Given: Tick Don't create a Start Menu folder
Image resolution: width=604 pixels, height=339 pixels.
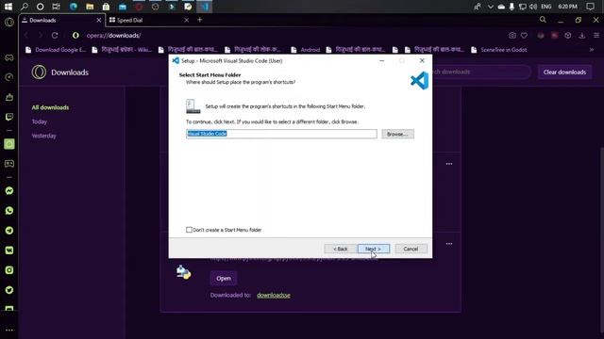Looking at the screenshot, I should point(189,230).
